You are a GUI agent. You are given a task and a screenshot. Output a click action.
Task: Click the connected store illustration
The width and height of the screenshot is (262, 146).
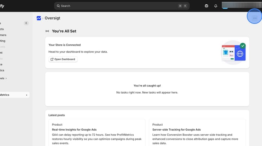coord(233,52)
